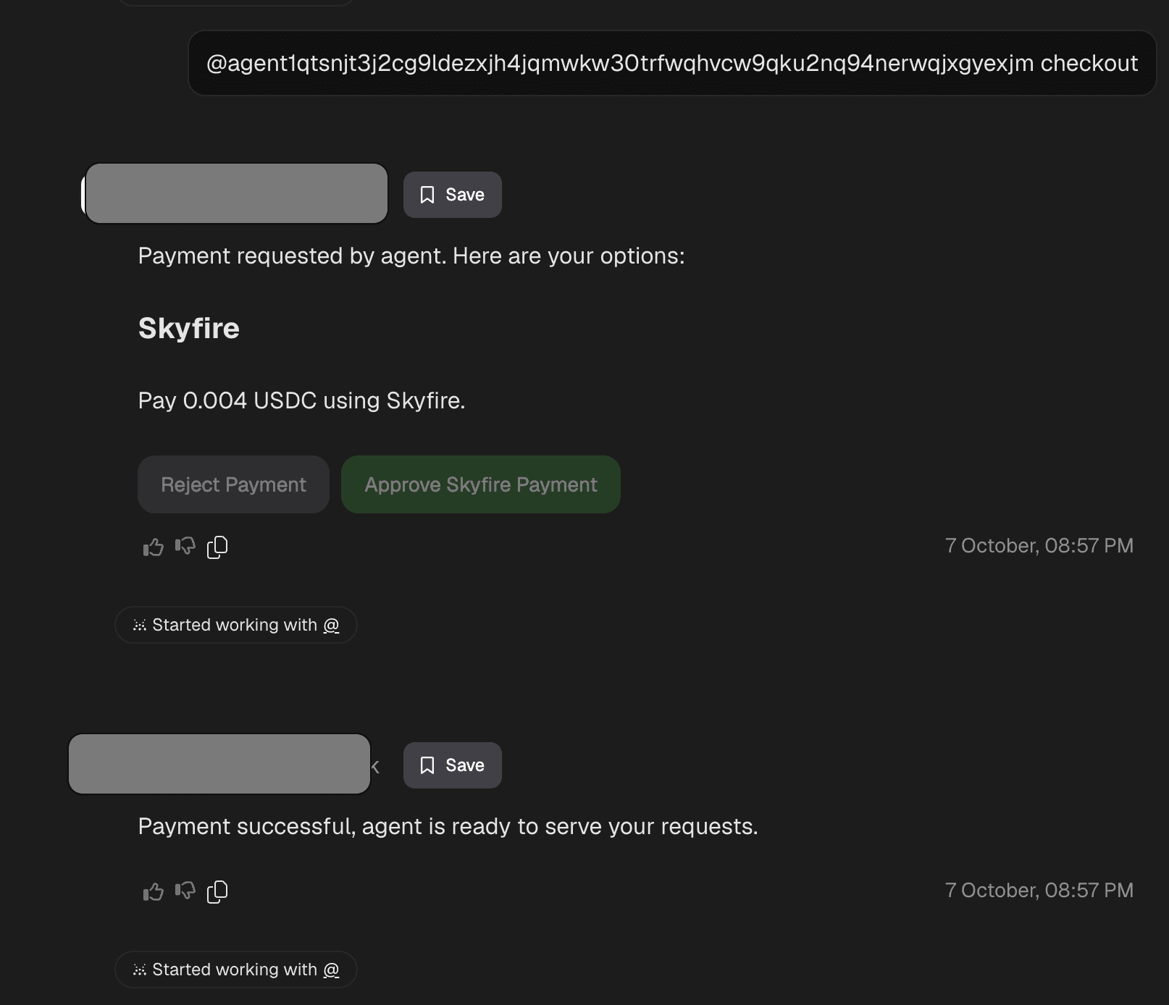Click the chevron beside the second Save button
This screenshot has height=1005, width=1169.
(375, 765)
